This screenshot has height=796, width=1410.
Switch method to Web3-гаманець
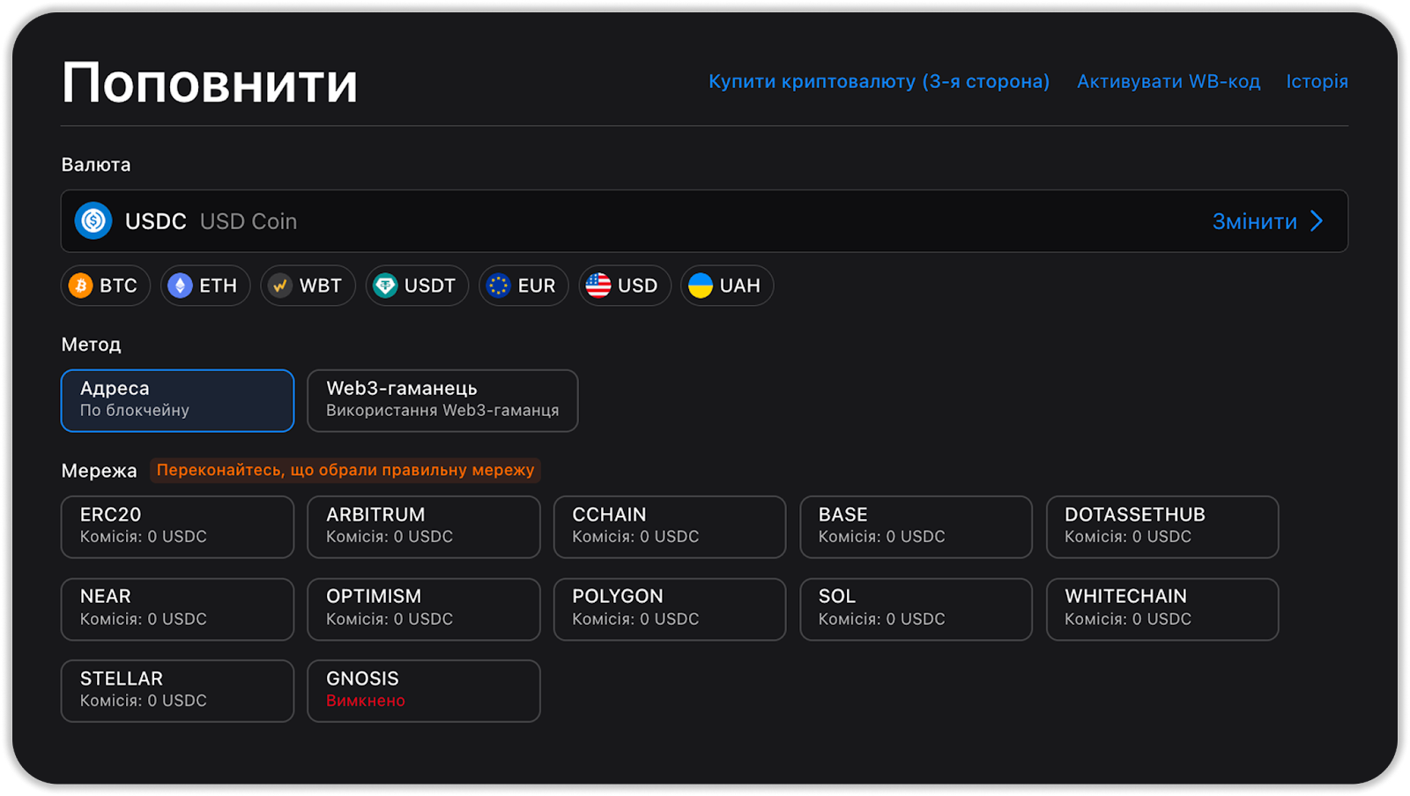(442, 400)
